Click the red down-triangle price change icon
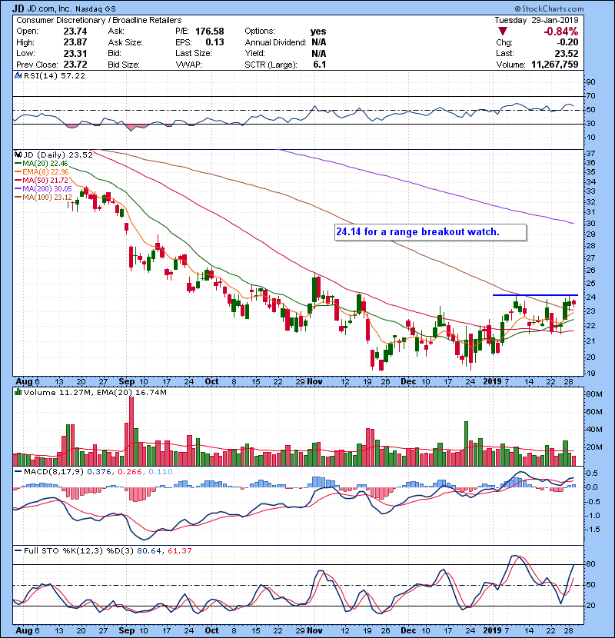615x638 pixels. coord(503,31)
